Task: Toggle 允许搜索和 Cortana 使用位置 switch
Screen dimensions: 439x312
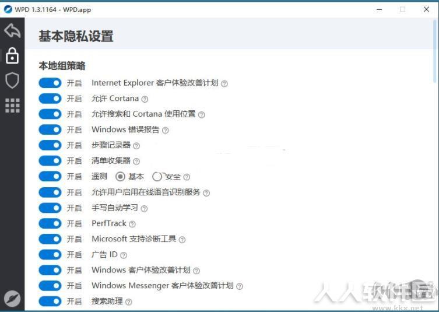Action: tap(50, 114)
